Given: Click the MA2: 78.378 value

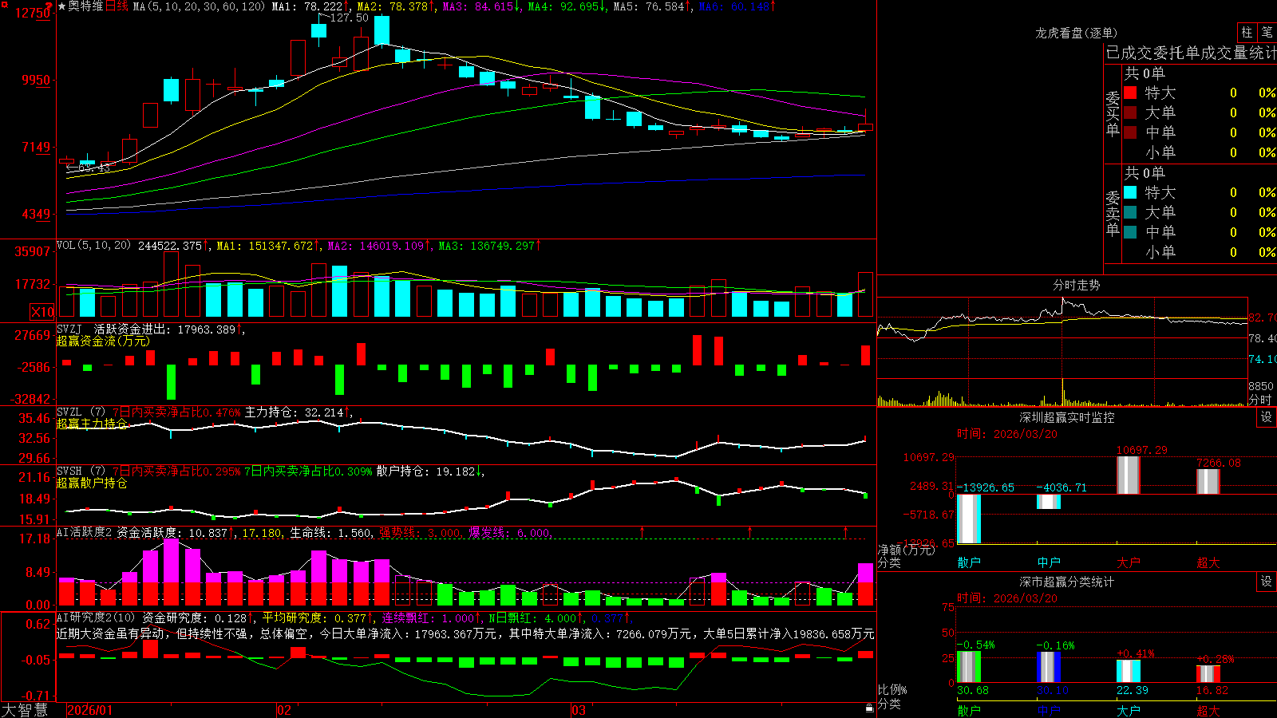Looking at the screenshot, I should (x=392, y=6).
